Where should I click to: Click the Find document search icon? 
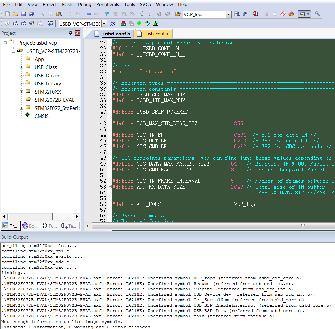pyautogui.click(x=237, y=14)
